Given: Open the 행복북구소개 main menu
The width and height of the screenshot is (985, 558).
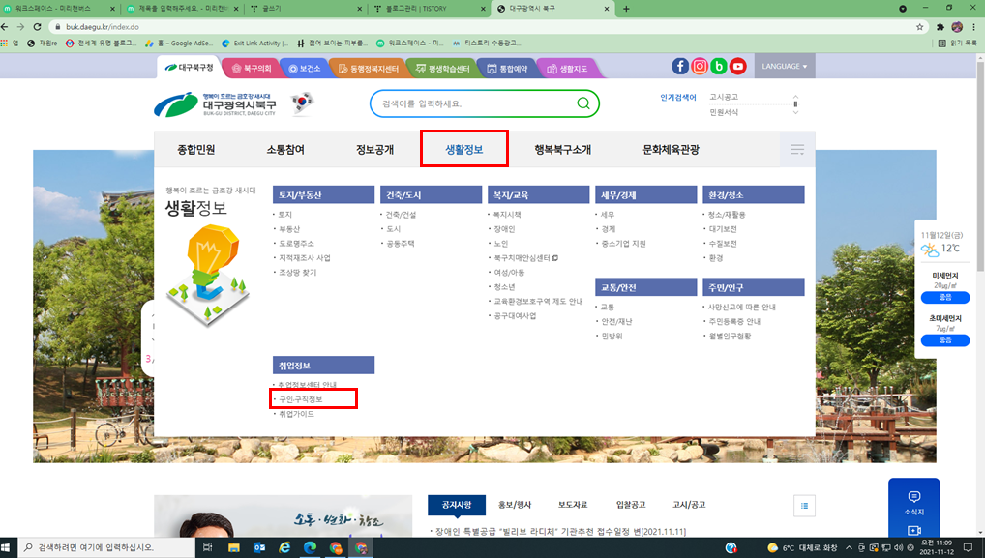Looking at the screenshot, I should point(563,149).
